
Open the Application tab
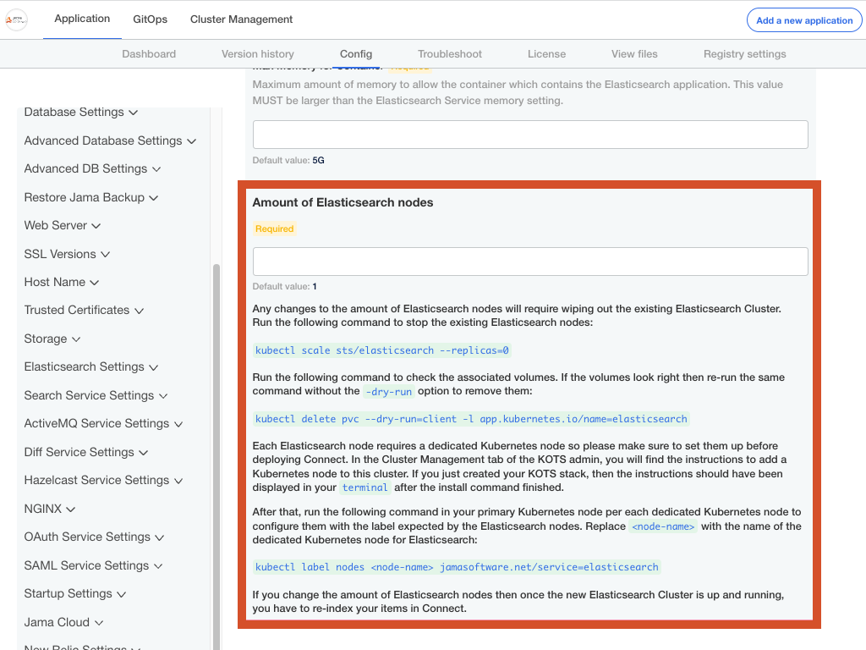coord(82,19)
